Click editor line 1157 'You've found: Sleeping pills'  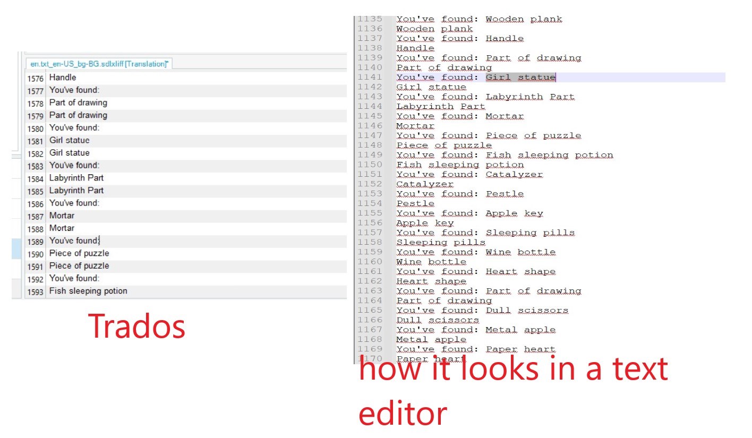(x=485, y=233)
